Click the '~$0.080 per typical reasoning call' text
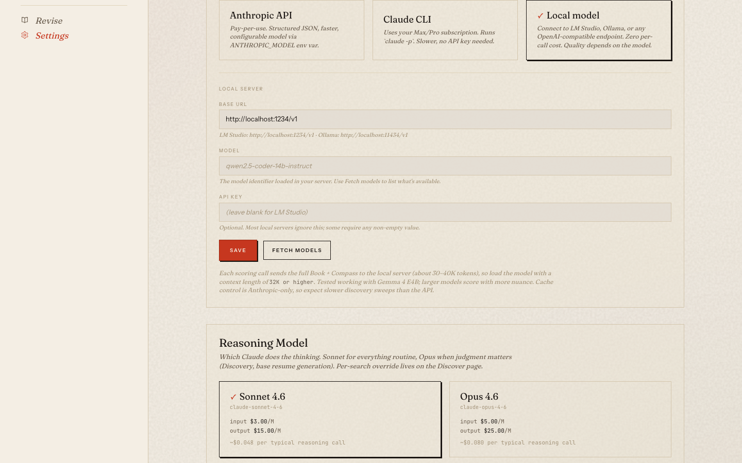The image size is (742, 463). click(518, 442)
